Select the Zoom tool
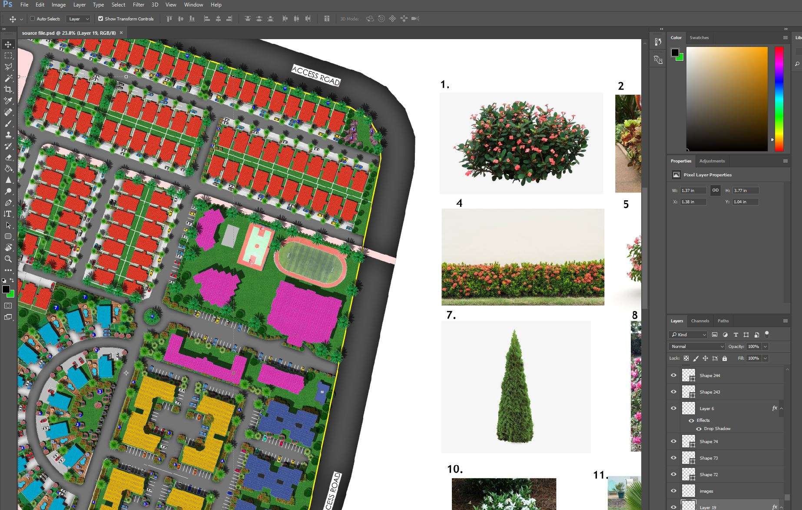The height and width of the screenshot is (510, 802). click(8, 259)
